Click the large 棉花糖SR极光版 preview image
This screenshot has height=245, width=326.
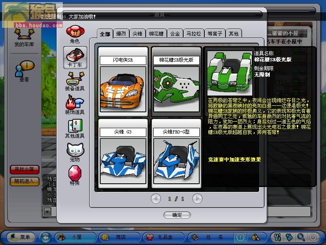(x=230, y=73)
